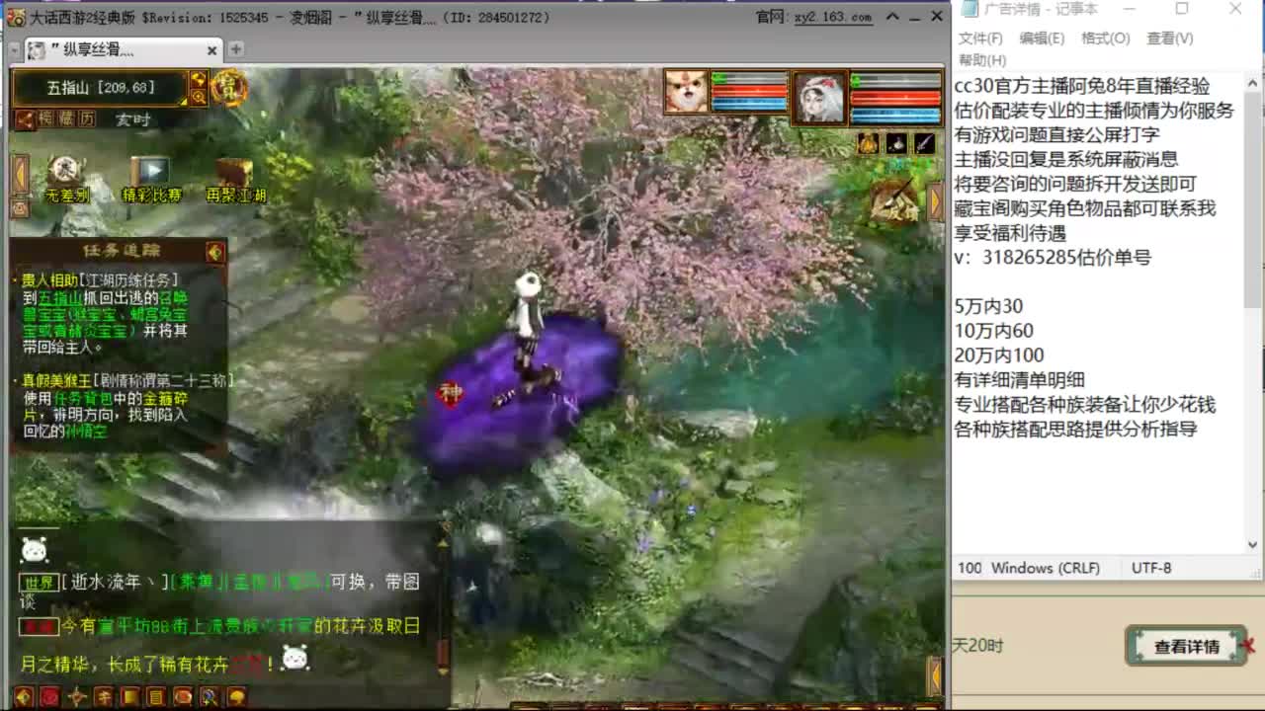Add a new game tab with plus
The image size is (1265, 711).
click(x=236, y=49)
